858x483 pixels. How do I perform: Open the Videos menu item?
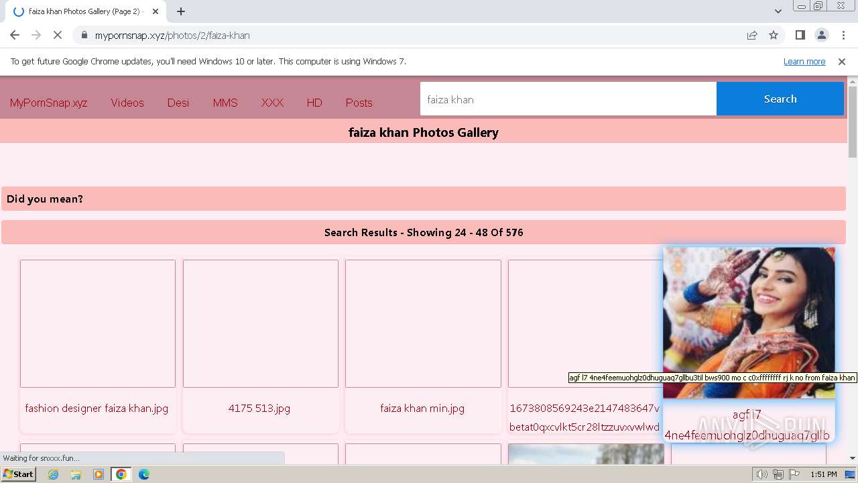click(x=127, y=103)
